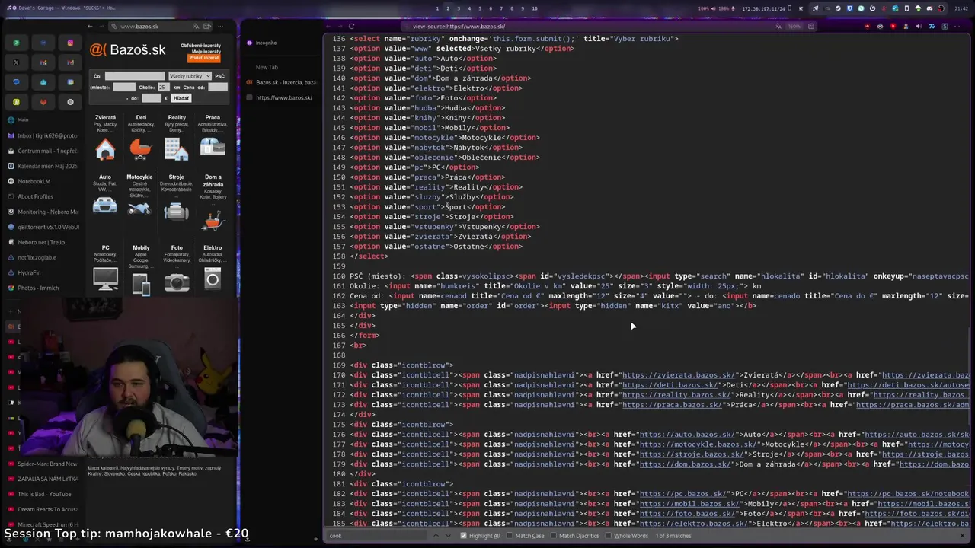Screen dimensions: 975x548
Task: Close the find bar
Action: 961,536
